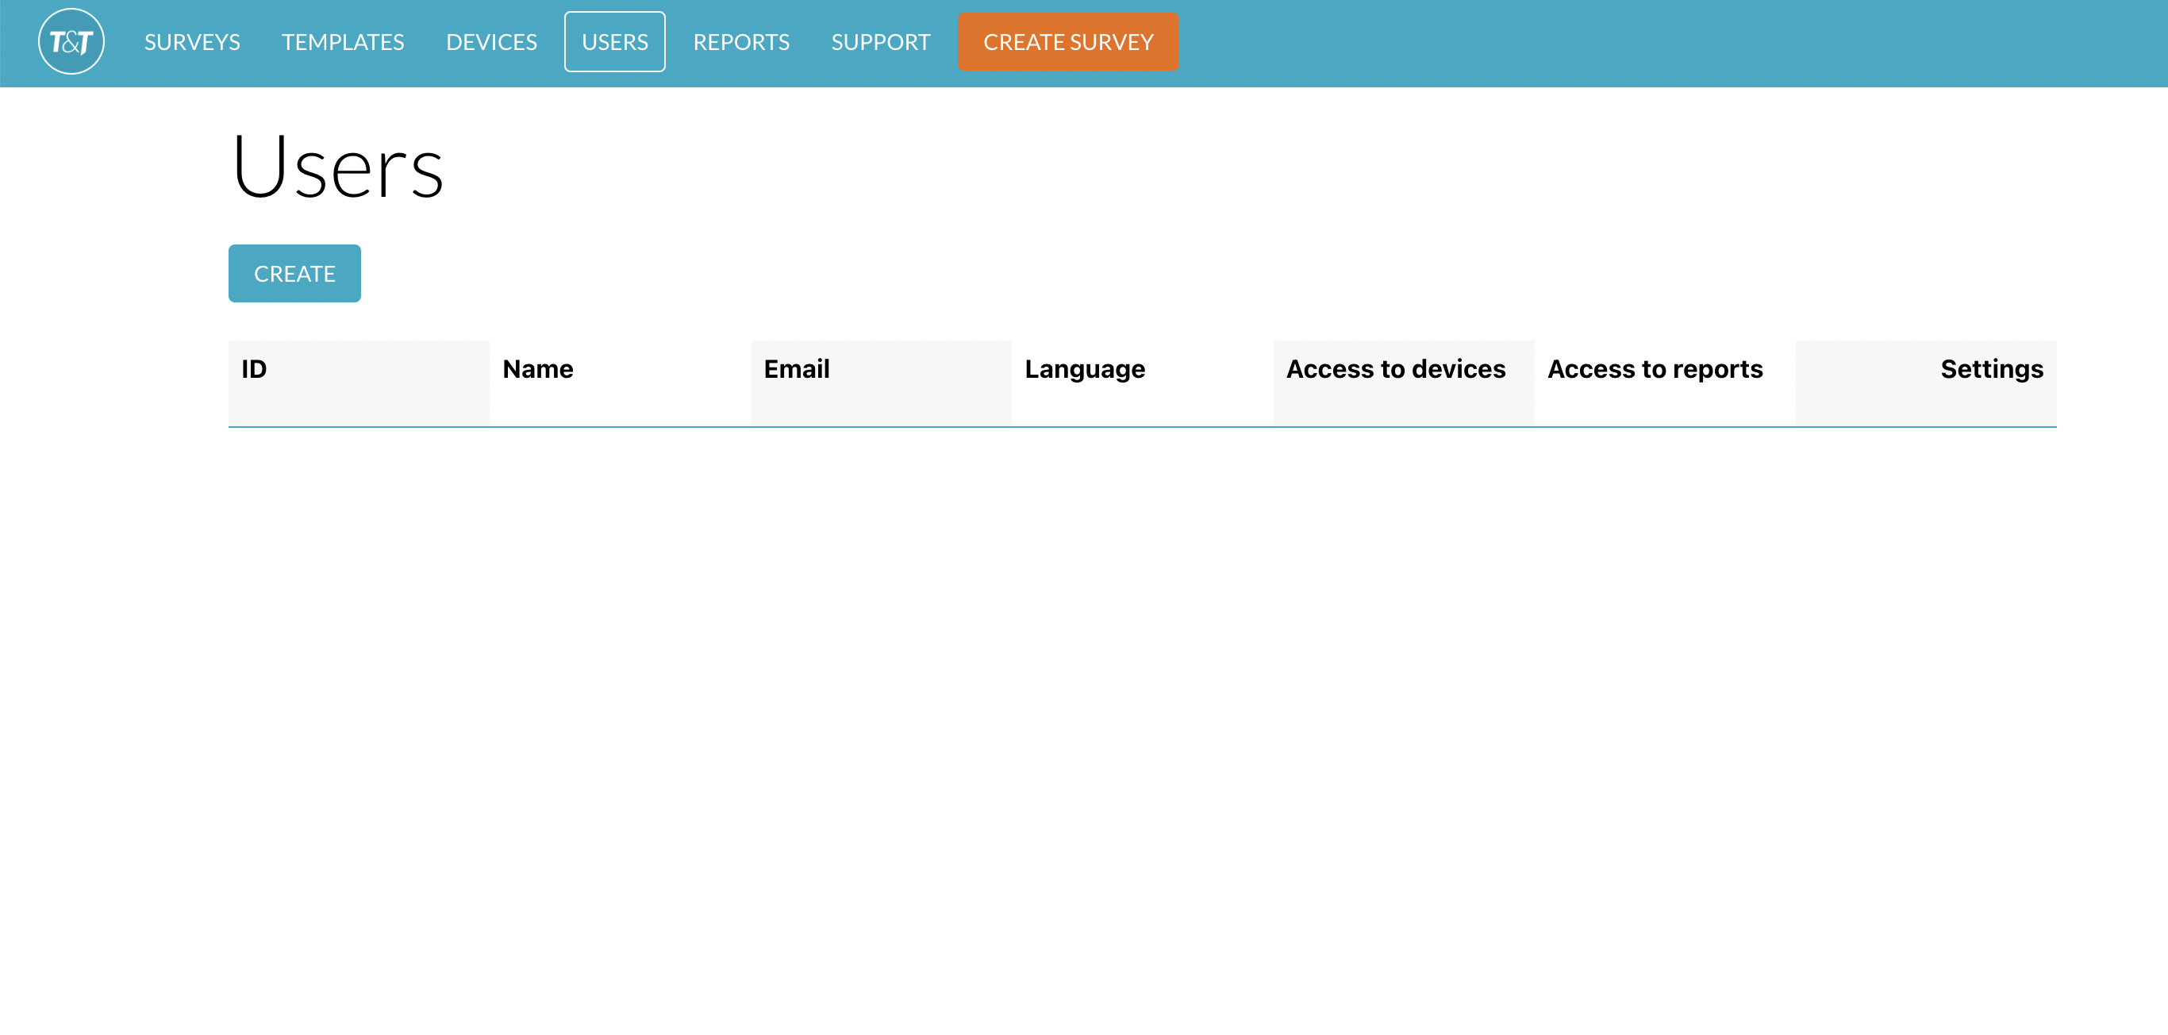Click the Settings column header
Screen dimensions: 2168x1035
point(1990,368)
